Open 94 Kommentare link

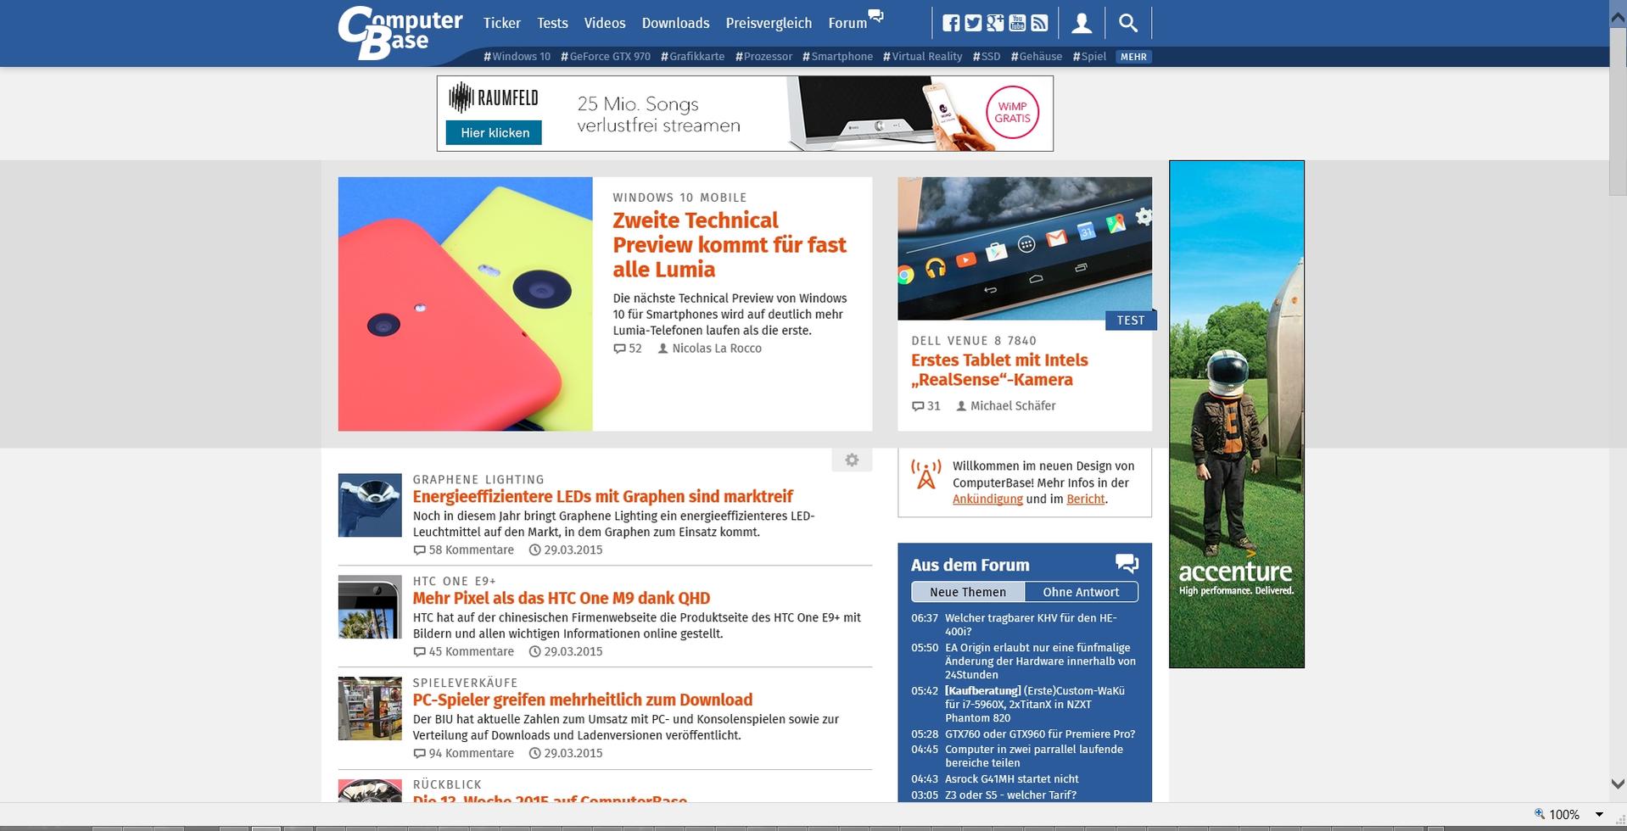[463, 754]
